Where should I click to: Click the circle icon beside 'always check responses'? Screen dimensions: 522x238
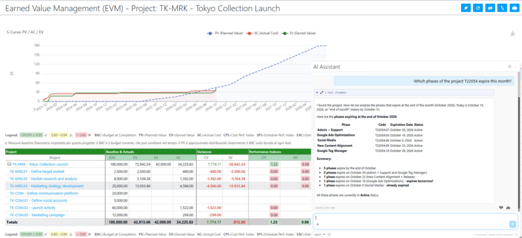point(516,234)
